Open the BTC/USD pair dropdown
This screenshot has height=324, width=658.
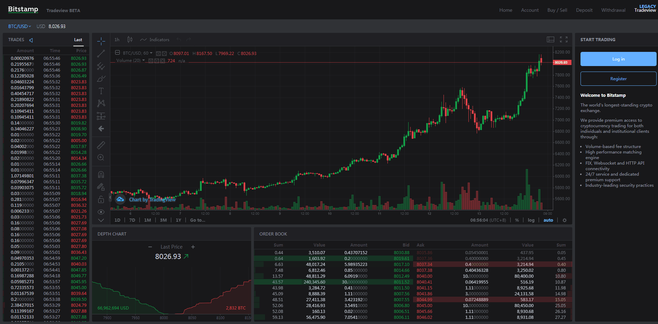click(20, 26)
